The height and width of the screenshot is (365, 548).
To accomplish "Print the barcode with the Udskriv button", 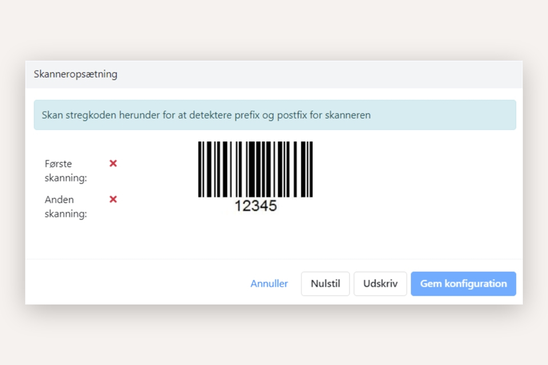I will (x=380, y=283).
